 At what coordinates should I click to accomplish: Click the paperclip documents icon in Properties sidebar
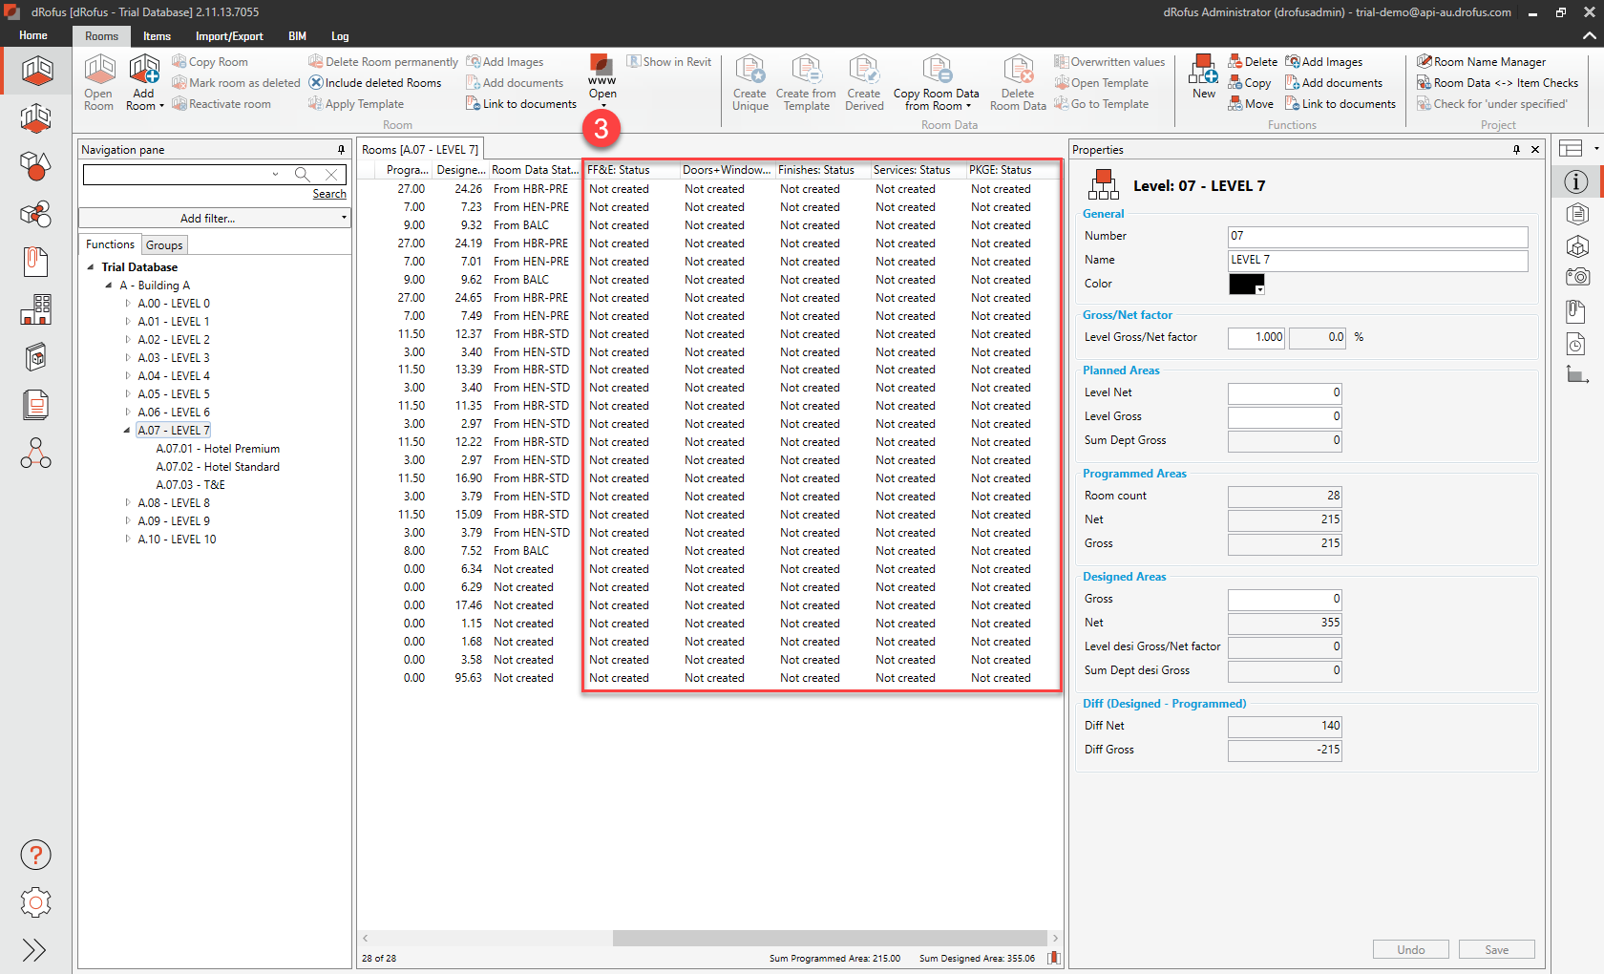coord(1575,310)
